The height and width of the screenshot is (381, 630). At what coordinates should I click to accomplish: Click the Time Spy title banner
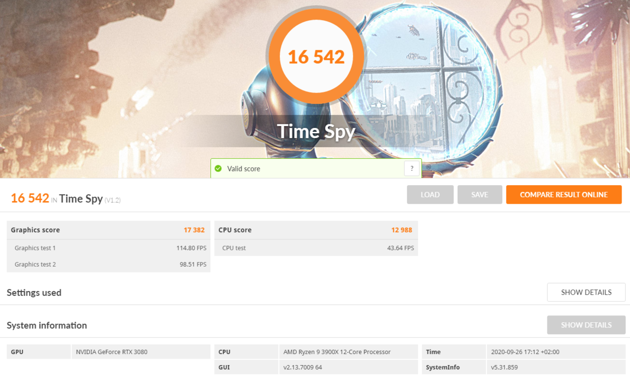[316, 131]
